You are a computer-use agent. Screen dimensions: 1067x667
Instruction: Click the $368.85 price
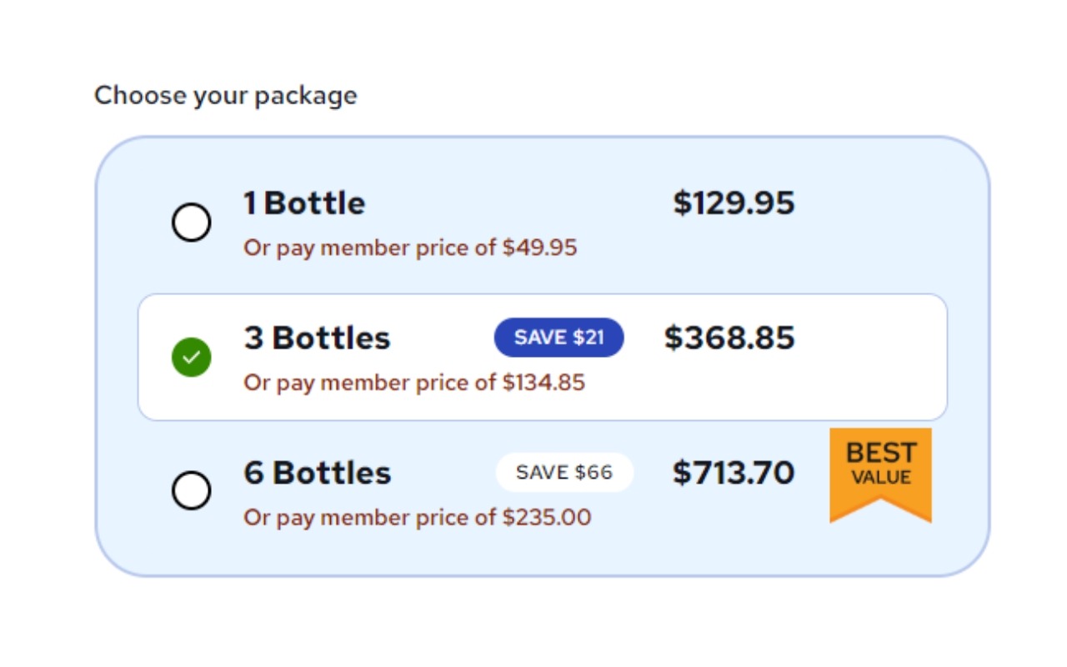729,339
